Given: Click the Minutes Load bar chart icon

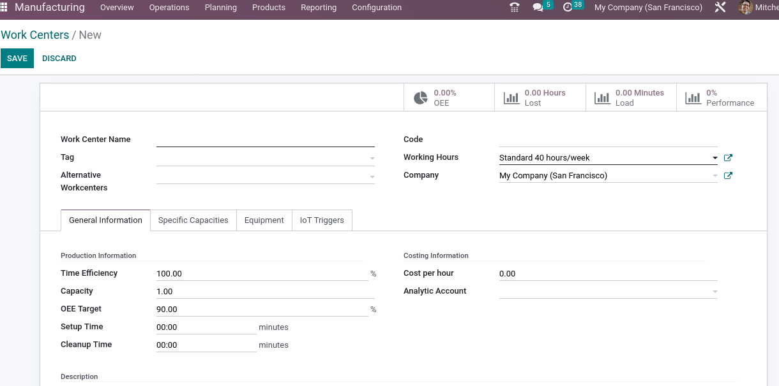Looking at the screenshot, I should [x=602, y=98].
